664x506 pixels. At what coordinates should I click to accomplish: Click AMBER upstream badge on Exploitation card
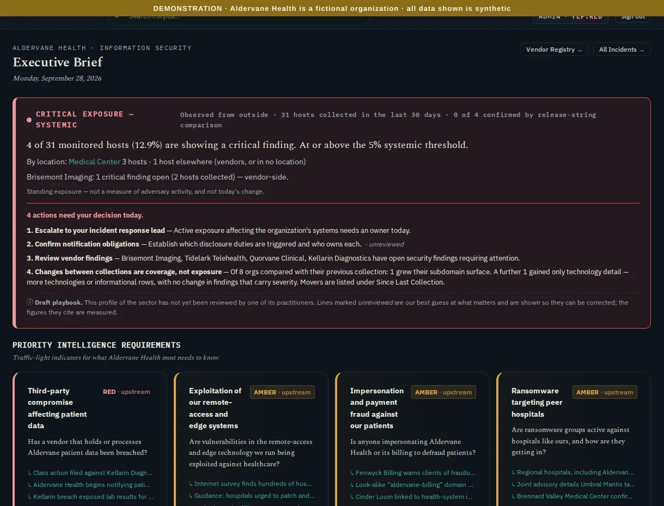[282, 392]
